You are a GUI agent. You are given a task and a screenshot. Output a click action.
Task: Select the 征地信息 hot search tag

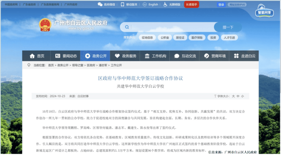147,38
